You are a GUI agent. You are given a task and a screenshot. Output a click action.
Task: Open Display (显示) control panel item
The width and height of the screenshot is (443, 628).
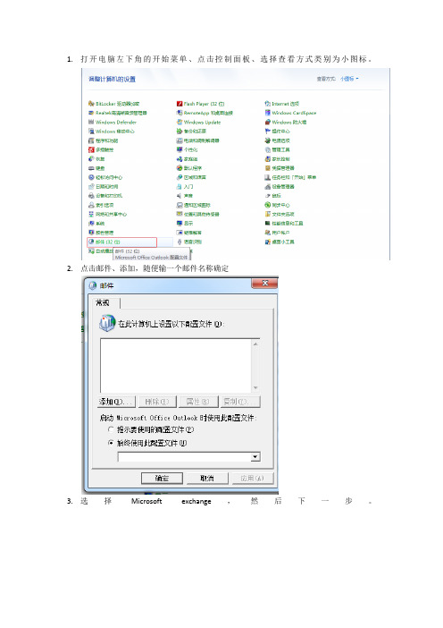pos(185,224)
